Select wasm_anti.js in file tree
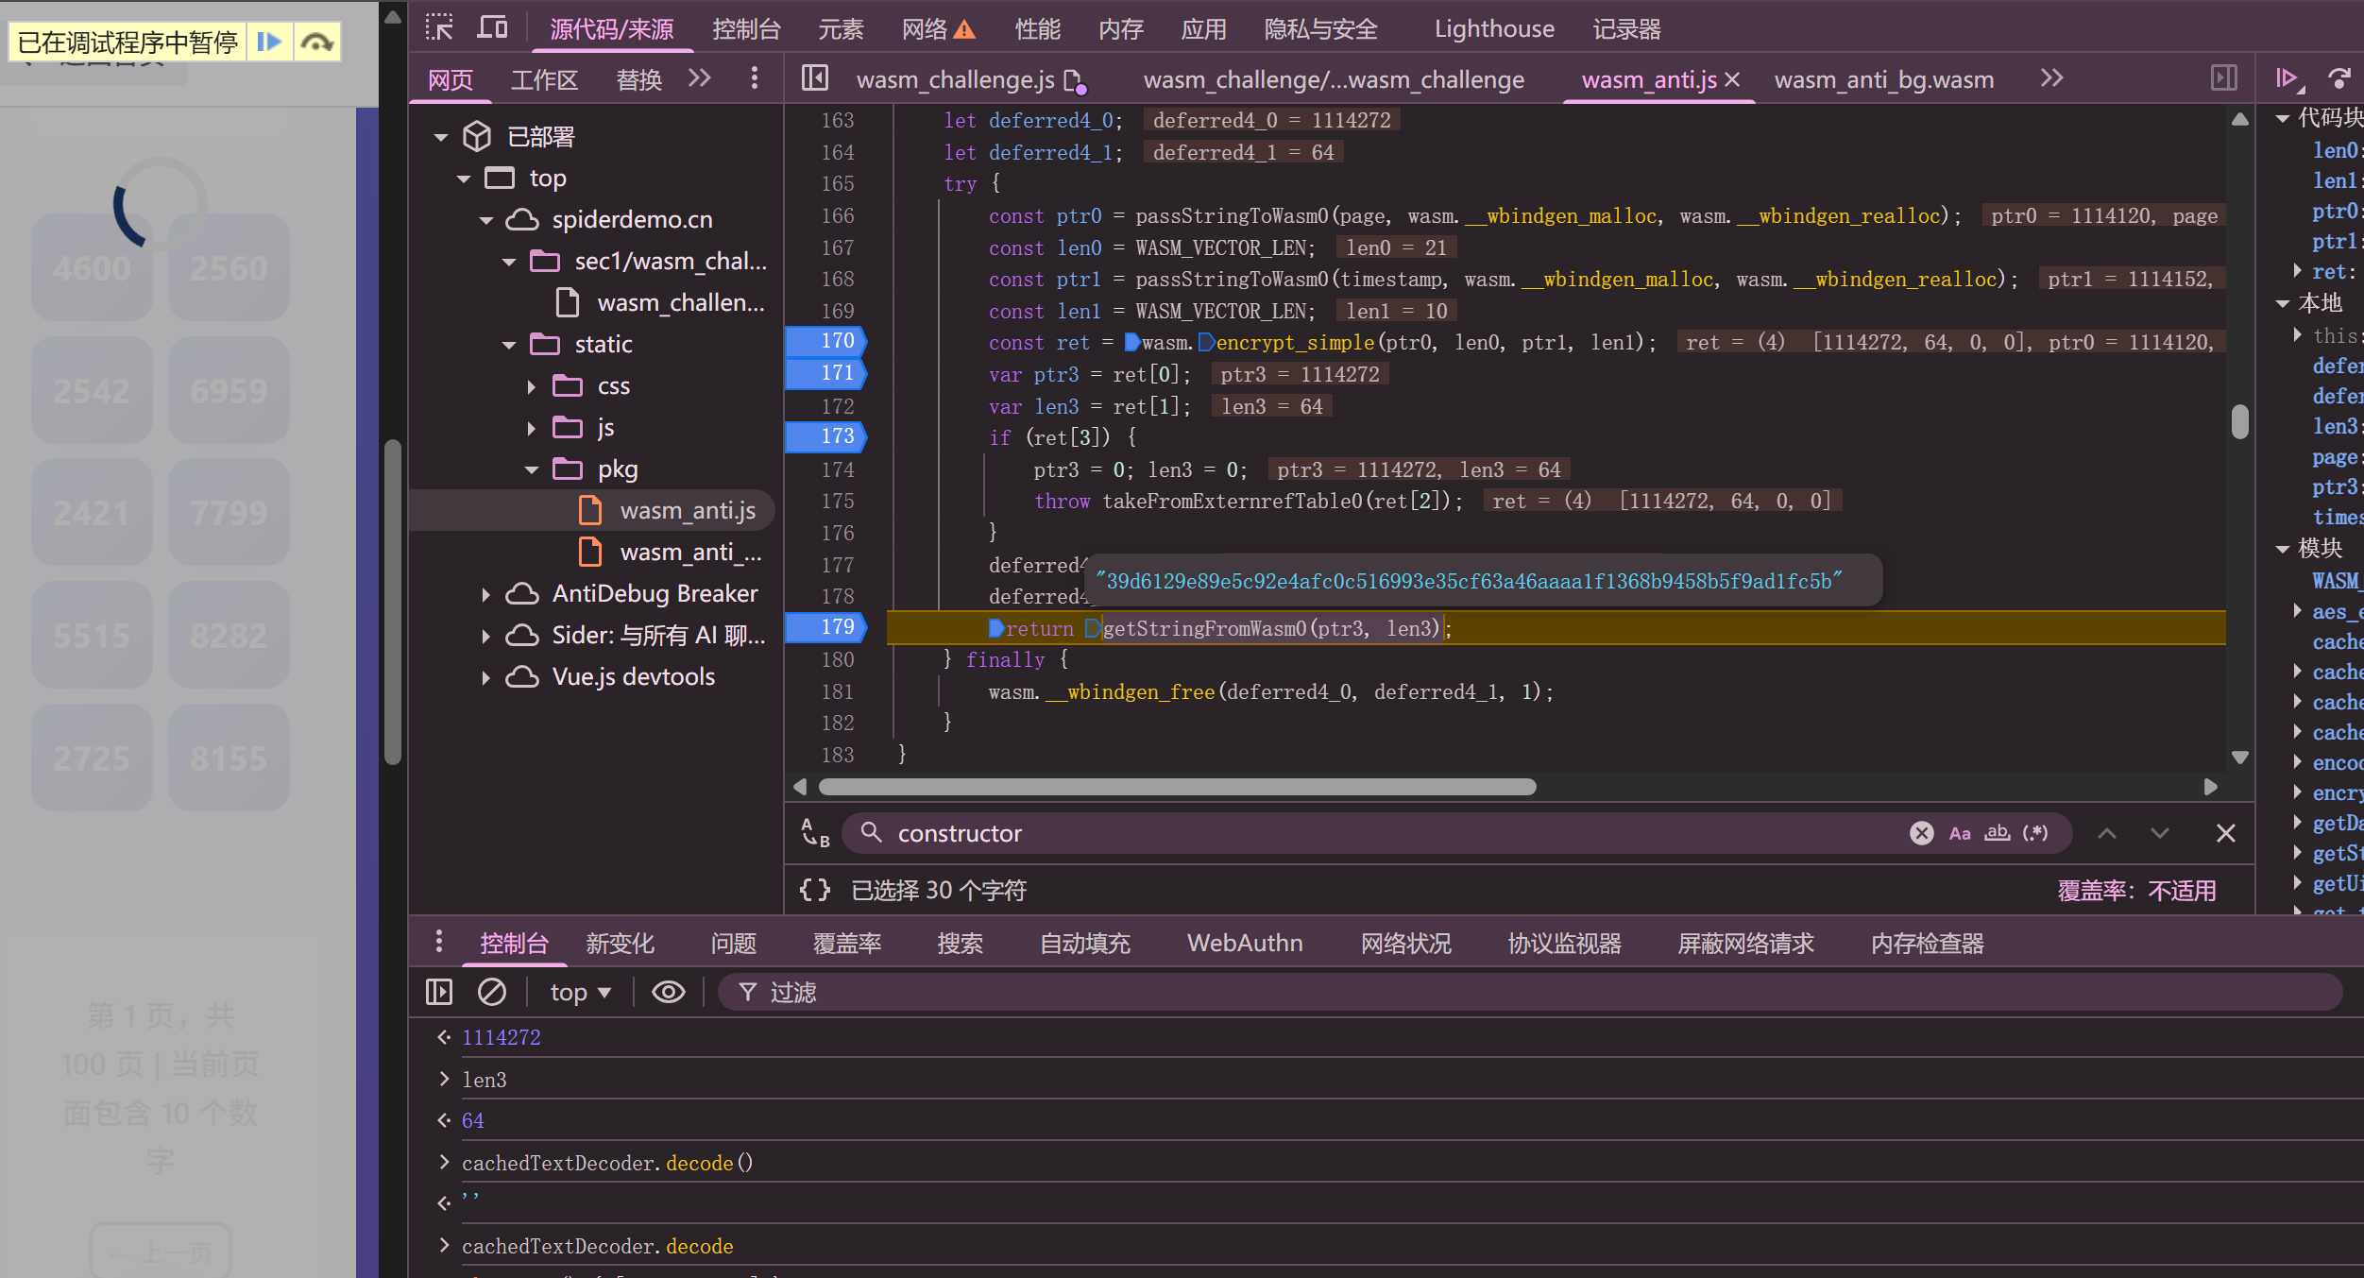This screenshot has width=2364, height=1278. [x=687, y=511]
